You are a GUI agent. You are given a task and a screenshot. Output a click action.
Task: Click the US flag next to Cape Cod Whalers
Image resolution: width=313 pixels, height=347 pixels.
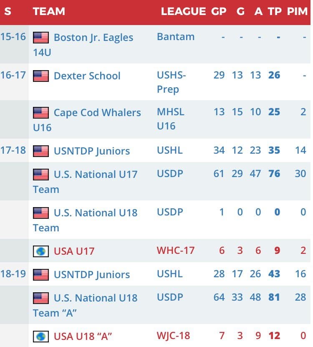pyautogui.click(x=41, y=113)
